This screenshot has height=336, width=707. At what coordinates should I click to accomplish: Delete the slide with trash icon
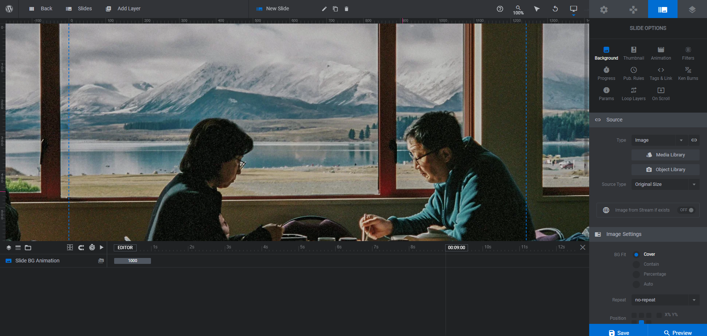pos(347,9)
